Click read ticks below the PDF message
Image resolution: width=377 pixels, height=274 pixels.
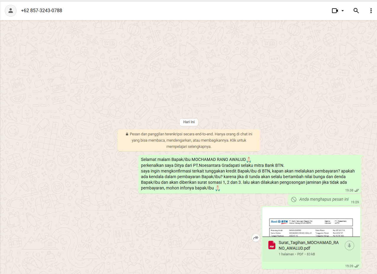click(357, 266)
